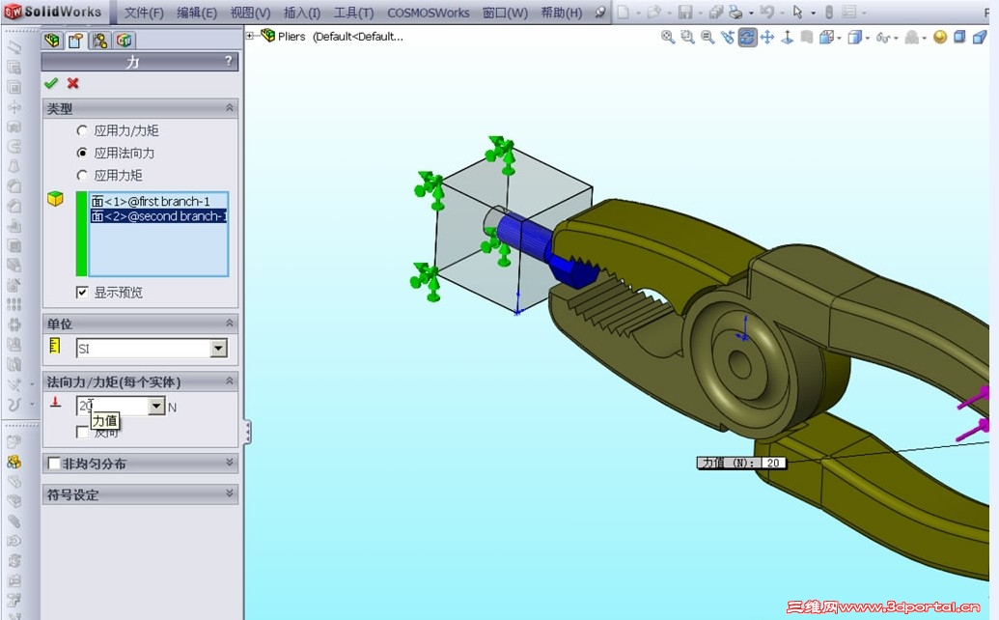Click the Zoom to Fit icon

[668, 37]
